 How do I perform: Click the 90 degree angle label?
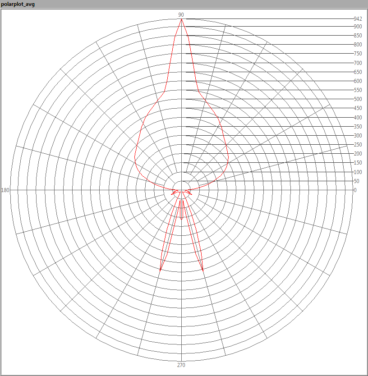click(181, 15)
